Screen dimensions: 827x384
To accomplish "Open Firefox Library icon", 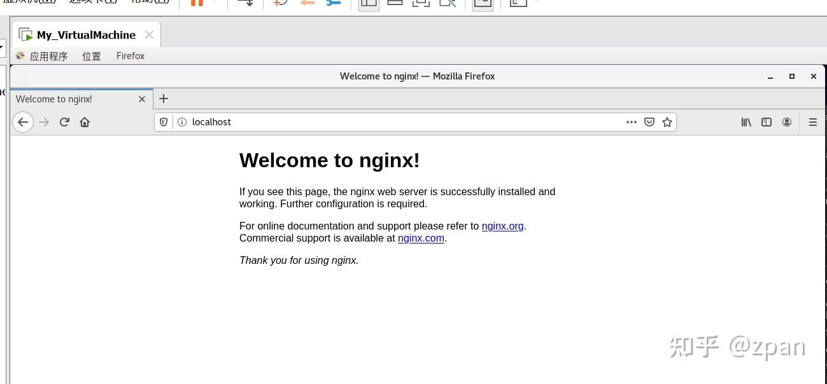I will coord(746,122).
